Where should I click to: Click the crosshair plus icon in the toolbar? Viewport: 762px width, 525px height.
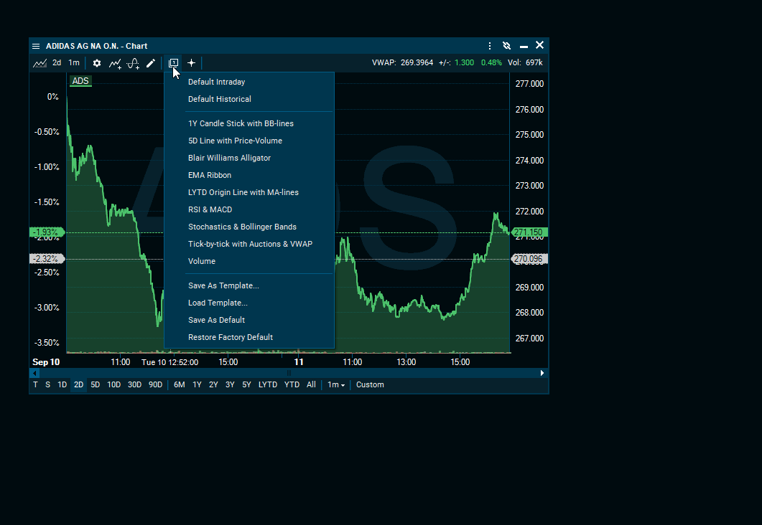pyautogui.click(x=191, y=63)
